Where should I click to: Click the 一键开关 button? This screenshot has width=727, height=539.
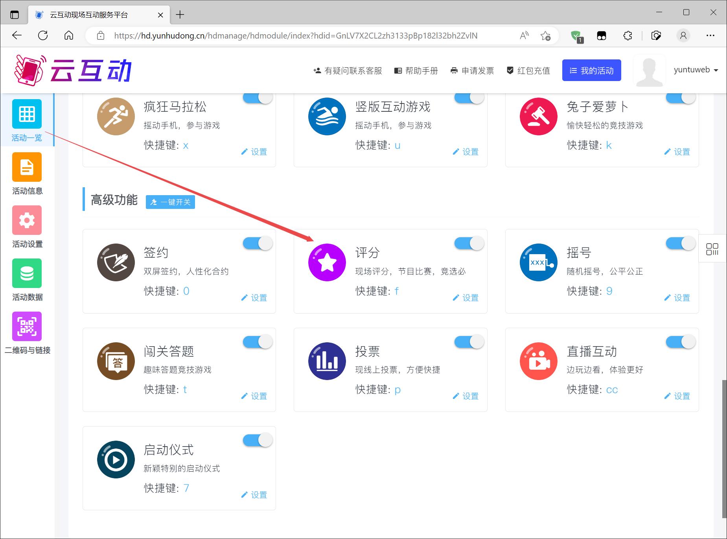(x=170, y=202)
